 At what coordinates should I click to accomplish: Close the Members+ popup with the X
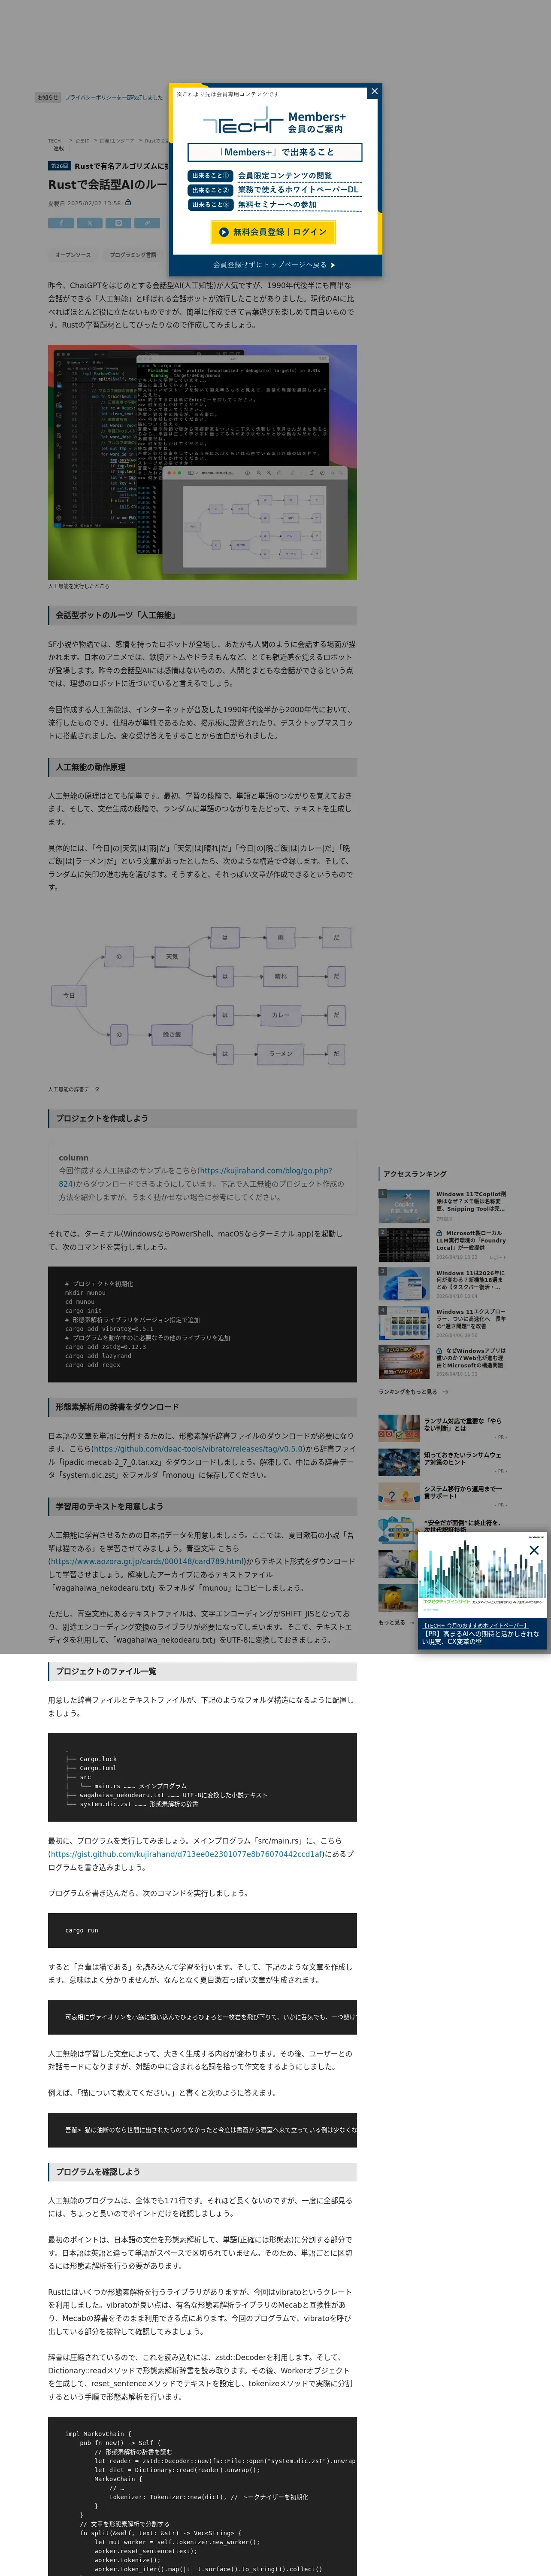coord(374,92)
